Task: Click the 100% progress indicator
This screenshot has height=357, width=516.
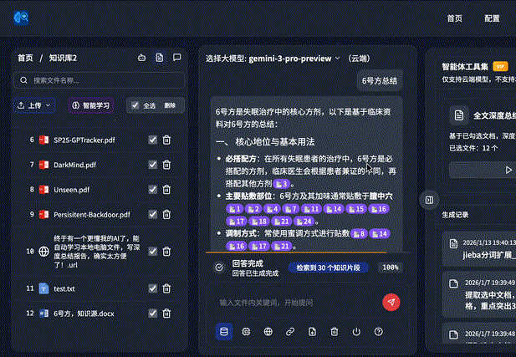Action: tap(391, 268)
